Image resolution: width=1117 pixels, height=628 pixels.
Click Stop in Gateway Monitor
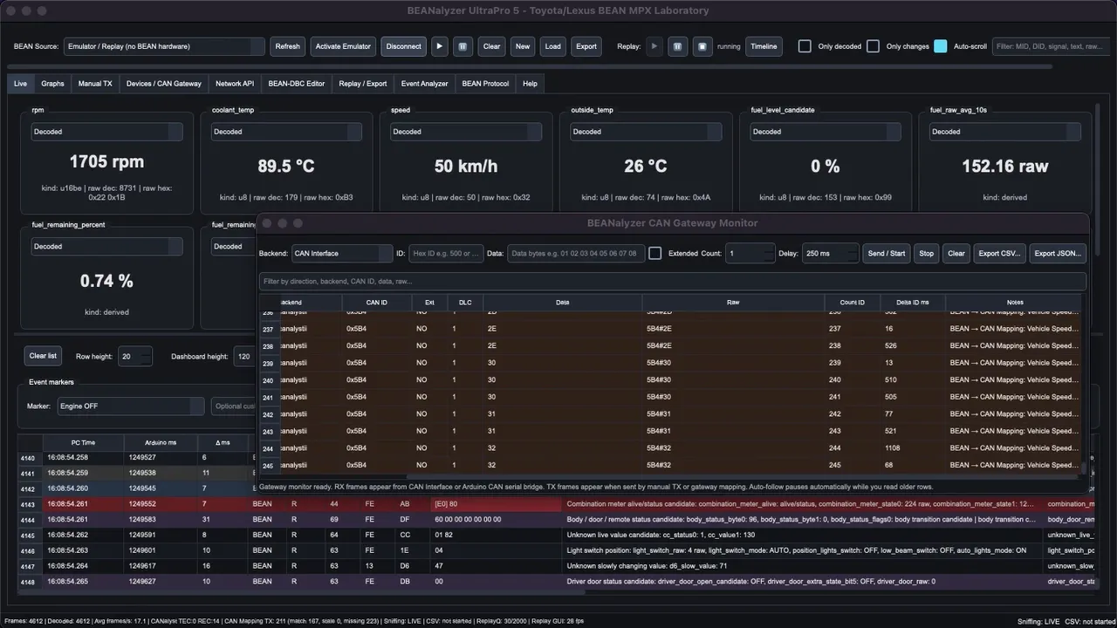tap(927, 254)
